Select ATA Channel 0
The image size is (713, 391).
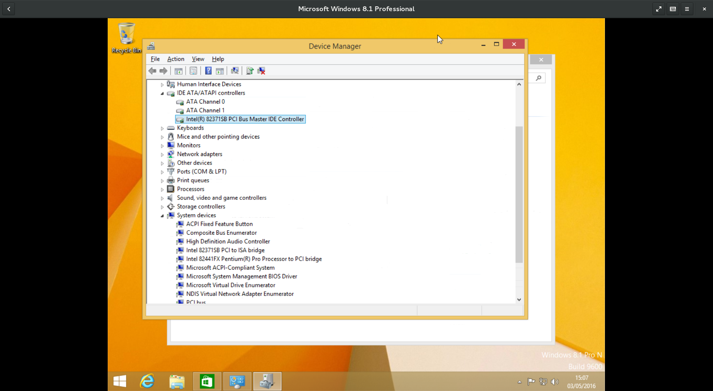(x=205, y=102)
